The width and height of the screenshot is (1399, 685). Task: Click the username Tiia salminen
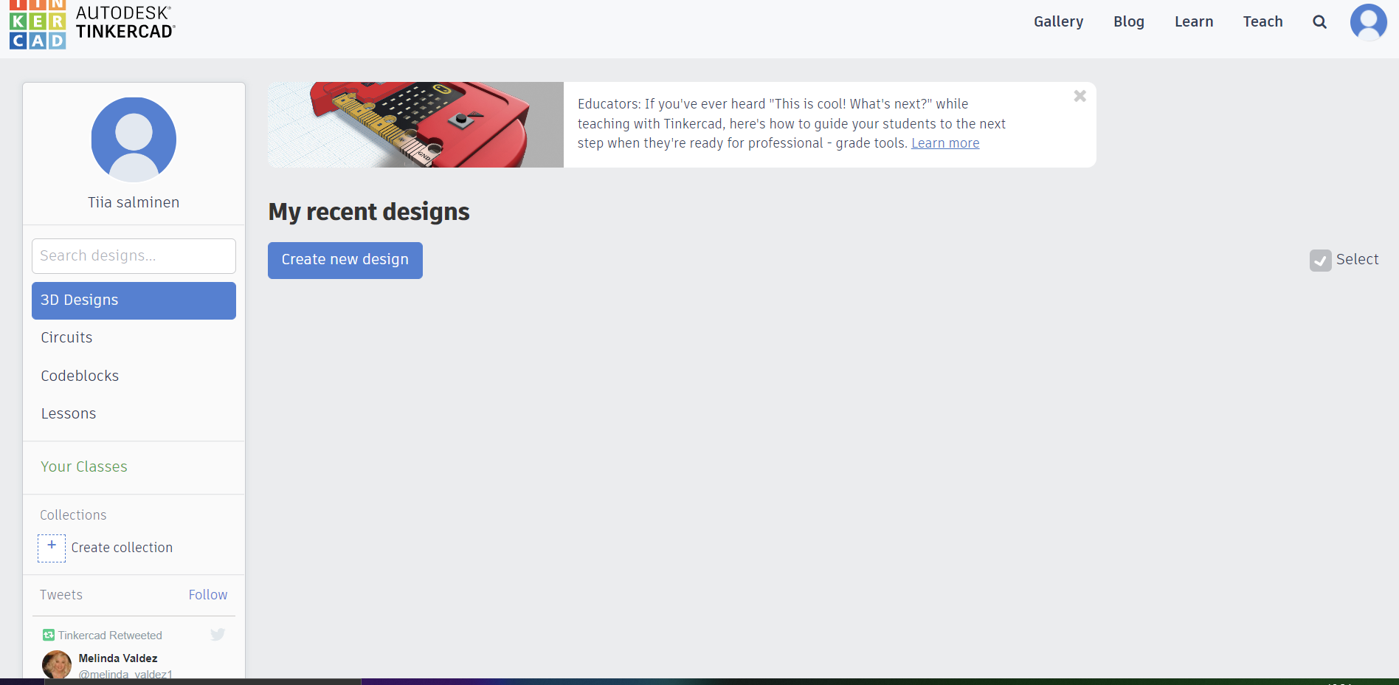tap(134, 202)
